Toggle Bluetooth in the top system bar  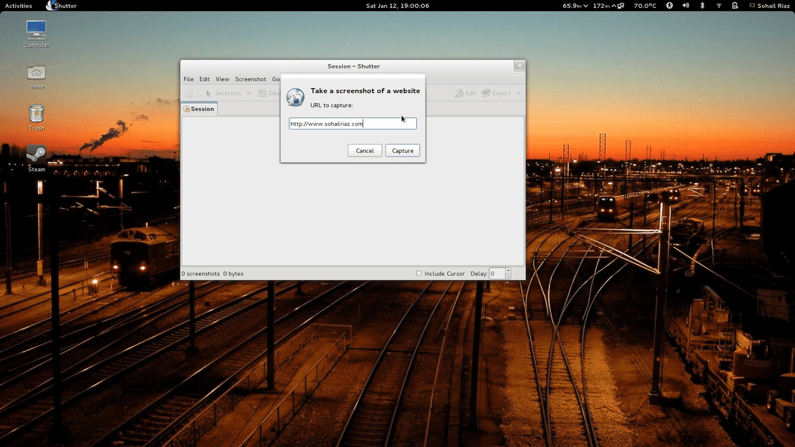coord(702,6)
